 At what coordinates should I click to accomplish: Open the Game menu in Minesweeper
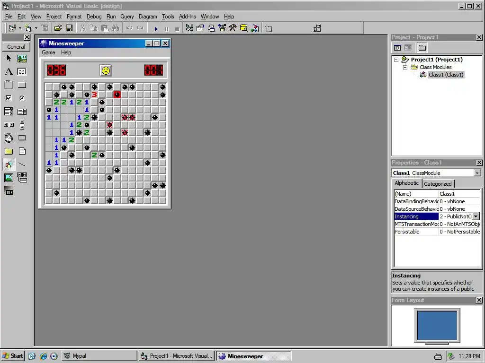pyautogui.click(x=49, y=52)
